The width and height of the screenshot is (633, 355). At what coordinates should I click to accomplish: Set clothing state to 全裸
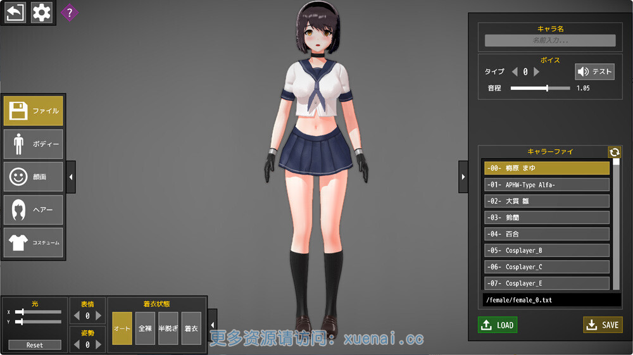pyautogui.click(x=145, y=328)
